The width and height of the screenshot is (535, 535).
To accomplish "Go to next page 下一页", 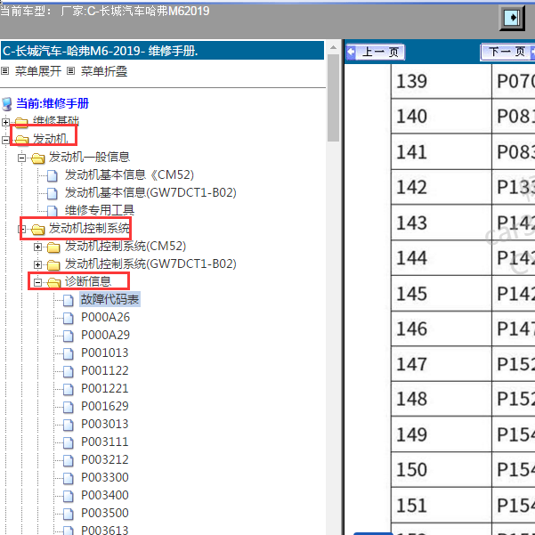I will click(x=507, y=53).
